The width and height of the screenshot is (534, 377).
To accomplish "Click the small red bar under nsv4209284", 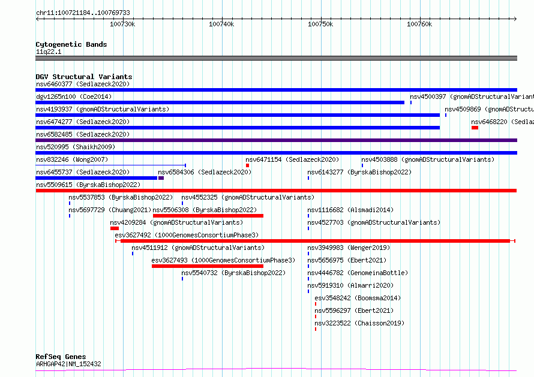I will [115, 228].
